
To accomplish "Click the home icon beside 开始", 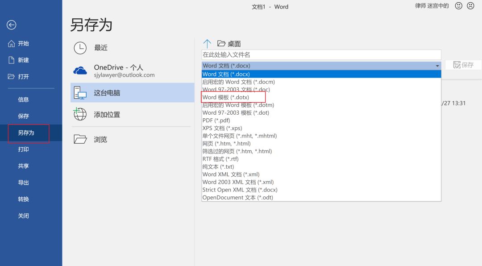I will 11,44.
